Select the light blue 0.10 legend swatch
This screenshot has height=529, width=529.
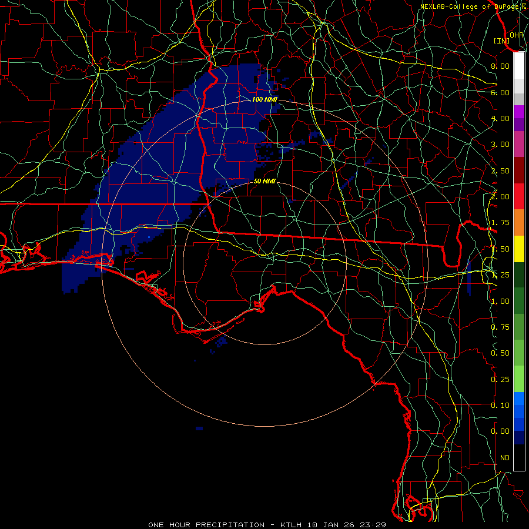click(x=519, y=399)
